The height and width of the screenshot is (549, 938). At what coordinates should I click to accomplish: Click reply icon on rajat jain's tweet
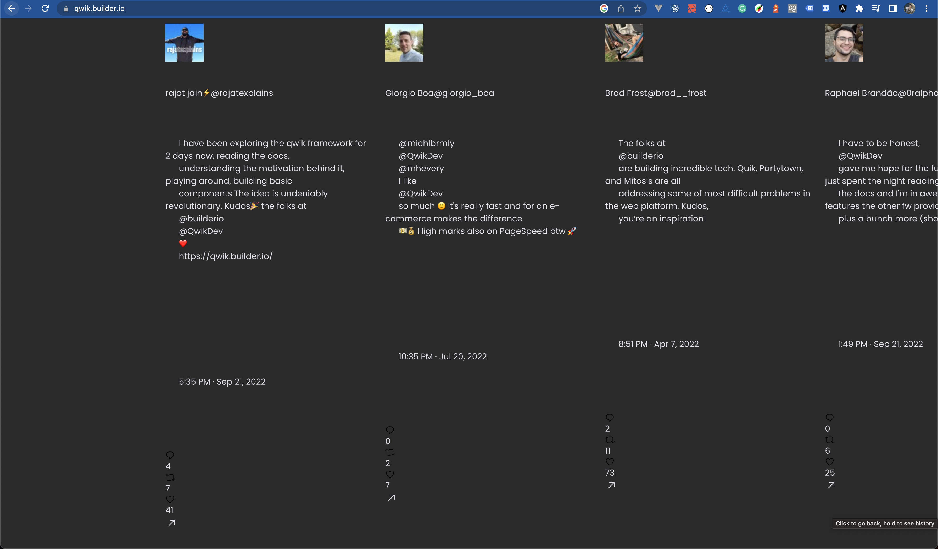pyautogui.click(x=170, y=455)
